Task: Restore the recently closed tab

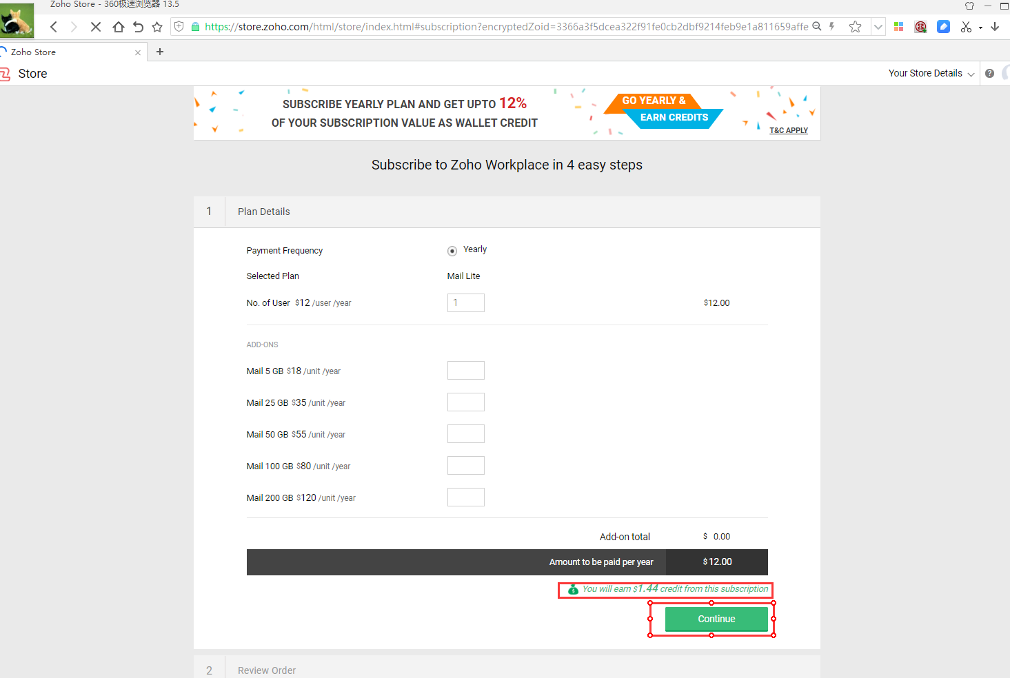Action: point(138,27)
